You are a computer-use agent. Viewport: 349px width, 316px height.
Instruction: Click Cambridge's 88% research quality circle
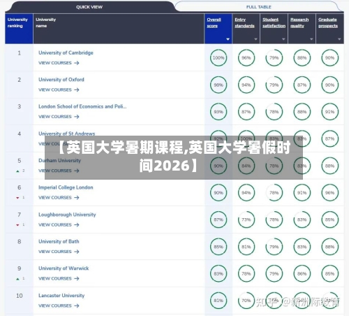[302, 58]
